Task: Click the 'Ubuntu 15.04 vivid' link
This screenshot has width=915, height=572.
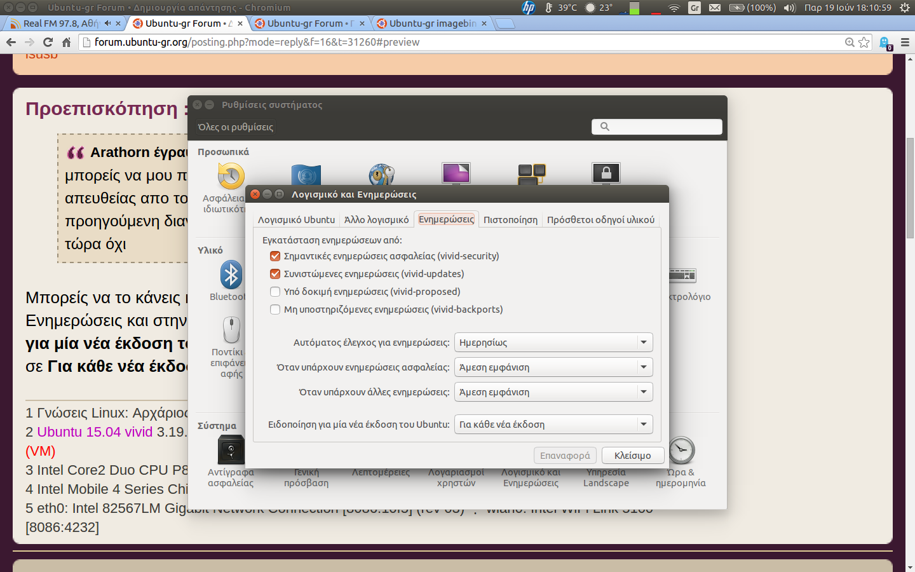Action: pos(95,432)
